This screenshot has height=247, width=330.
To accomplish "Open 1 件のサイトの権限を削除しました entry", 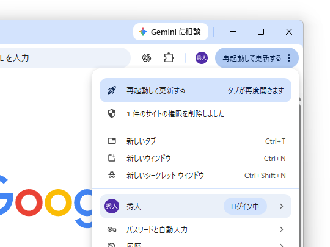I will coord(196,114).
